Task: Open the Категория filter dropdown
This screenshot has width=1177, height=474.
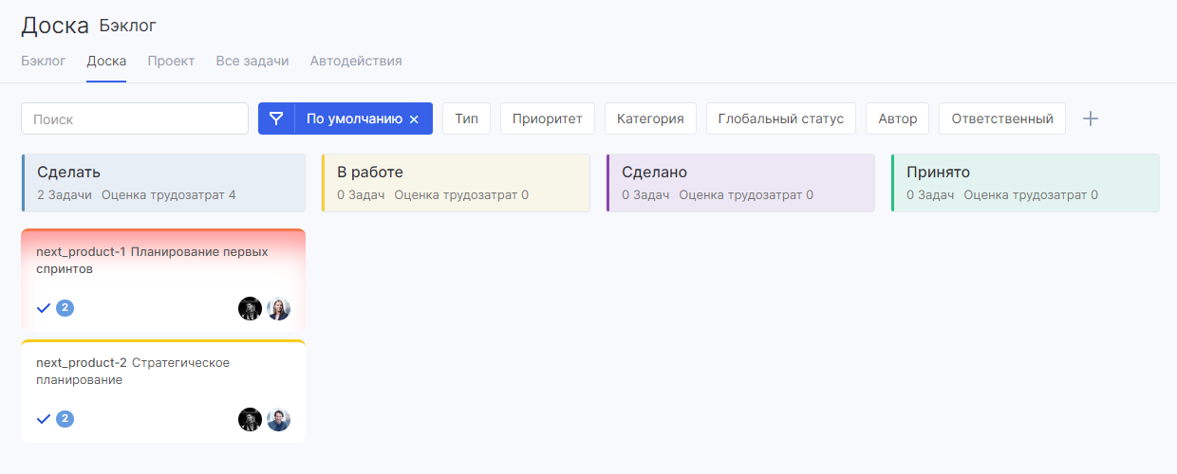Action: pos(650,118)
